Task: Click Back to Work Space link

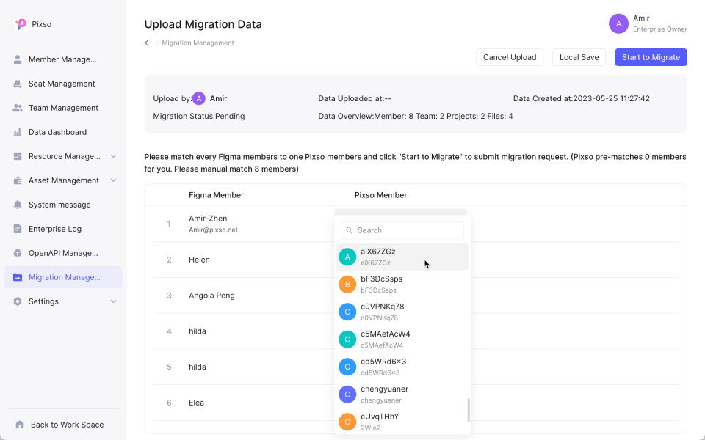Action: click(x=67, y=425)
